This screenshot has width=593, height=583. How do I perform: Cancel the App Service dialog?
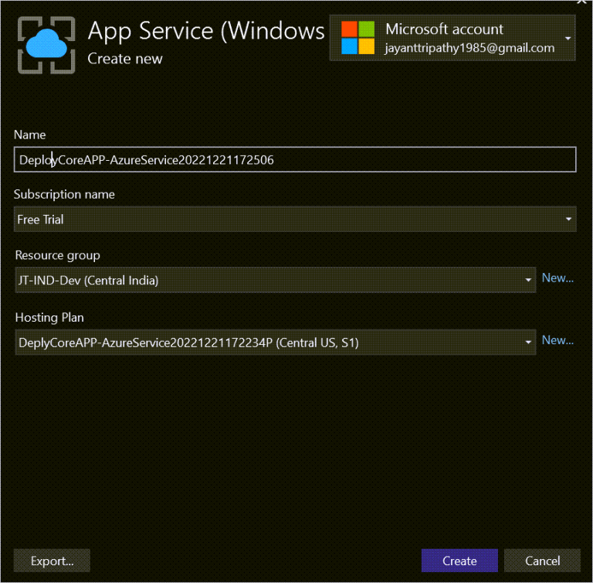point(542,561)
